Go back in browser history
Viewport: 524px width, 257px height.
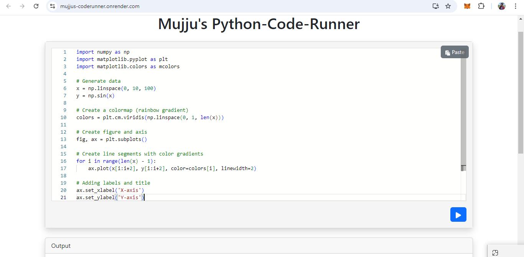[x=8, y=6]
